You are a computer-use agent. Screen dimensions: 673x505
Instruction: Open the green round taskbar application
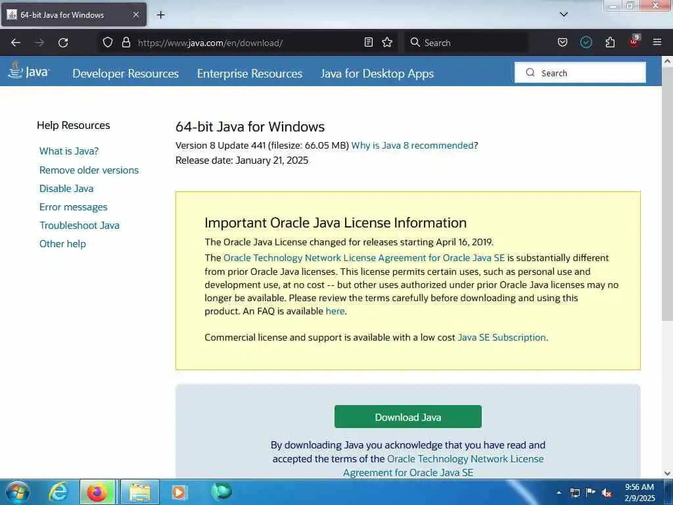221,491
